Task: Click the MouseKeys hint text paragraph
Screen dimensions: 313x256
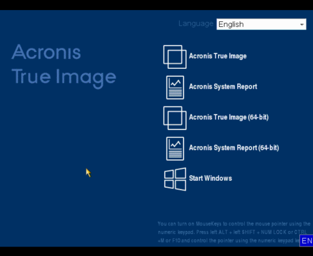Action: 233,232
